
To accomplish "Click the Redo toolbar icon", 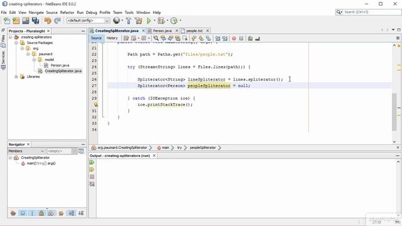I will pos(57,21).
